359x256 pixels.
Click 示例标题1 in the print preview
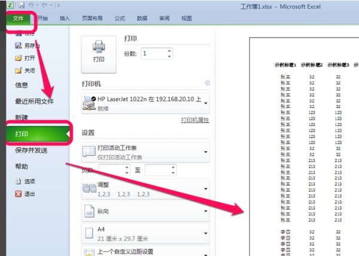[x=285, y=65]
